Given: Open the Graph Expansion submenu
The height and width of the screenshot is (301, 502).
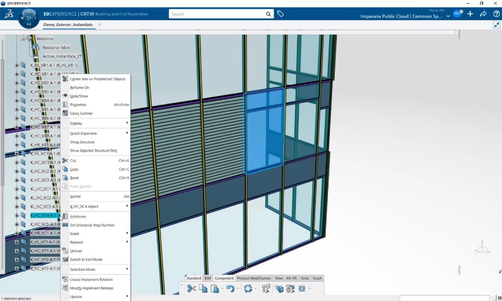Looking at the screenshot, I should click(x=95, y=133).
